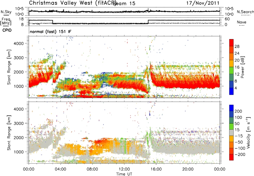
Task: Pick the red bottom segment of velocity colorbar
Action: [231, 157]
